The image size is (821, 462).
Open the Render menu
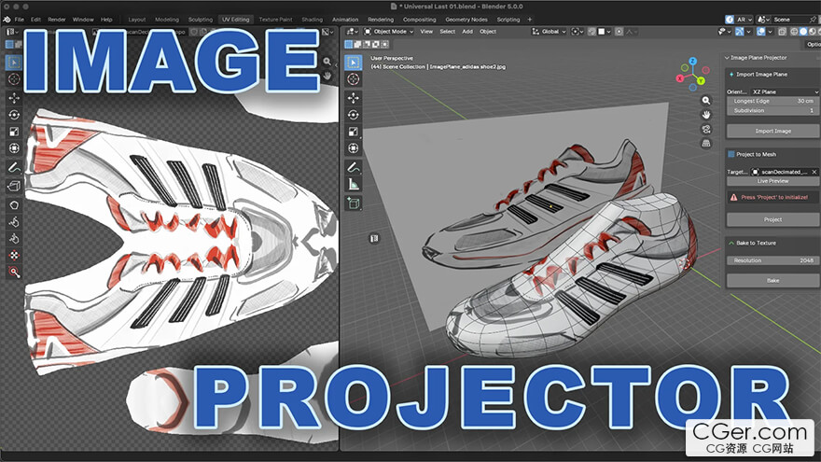(x=57, y=19)
